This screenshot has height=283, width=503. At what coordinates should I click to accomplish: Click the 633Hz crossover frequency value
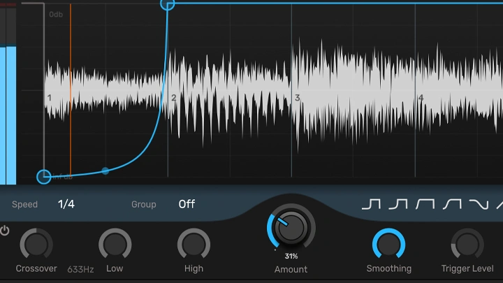click(80, 269)
